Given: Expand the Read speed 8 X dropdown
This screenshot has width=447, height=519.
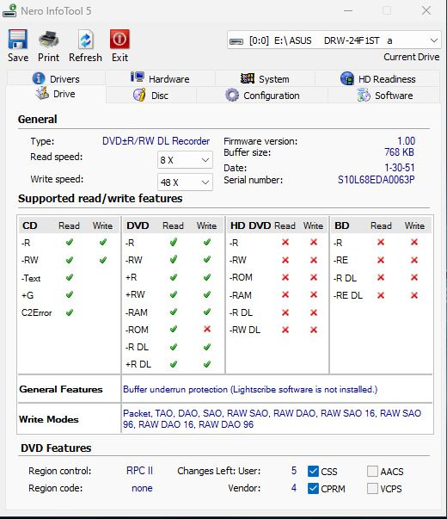Looking at the screenshot, I should tap(185, 160).
